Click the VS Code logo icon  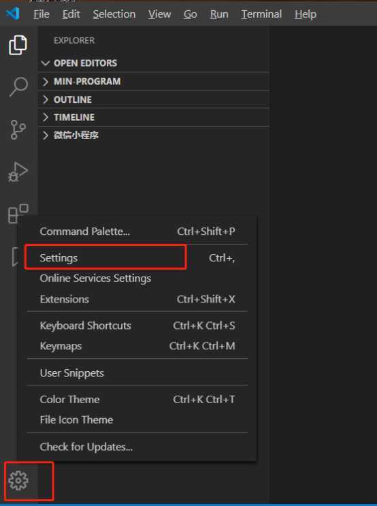tap(13, 14)
